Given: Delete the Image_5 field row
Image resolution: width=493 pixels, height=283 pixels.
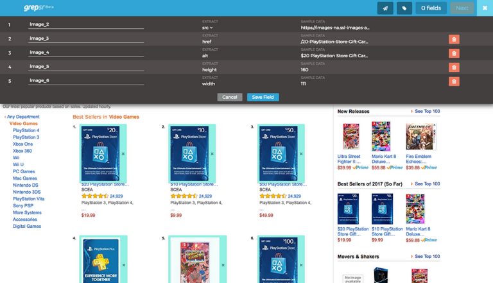Looking at the screenshot, I should tap(454, 67).
